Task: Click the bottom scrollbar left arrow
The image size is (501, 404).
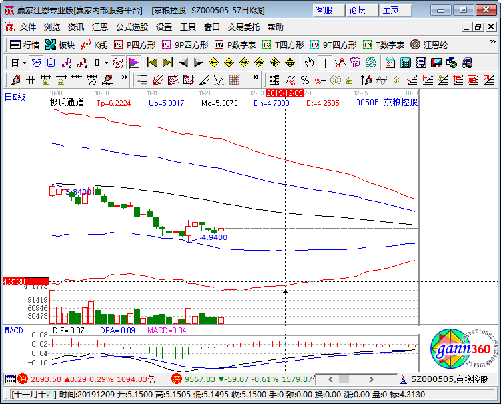Action: 330,379
